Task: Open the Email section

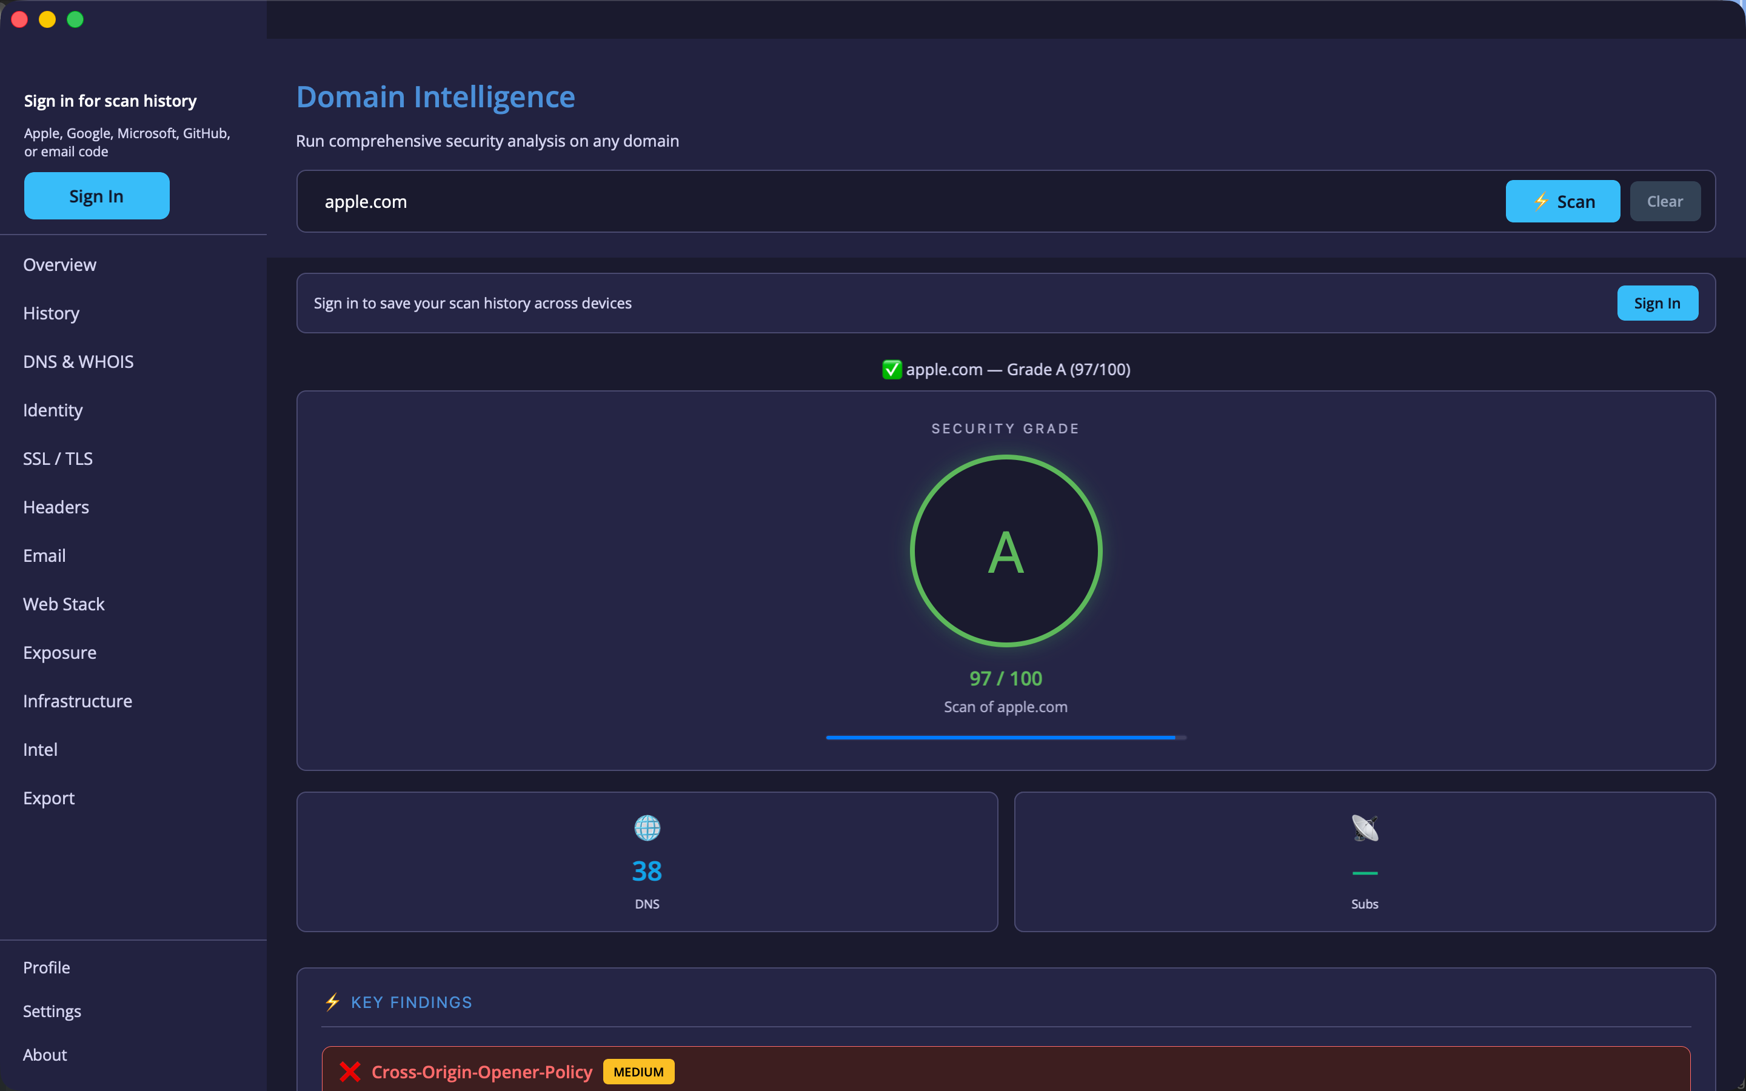Action: click(x=44, y=555)
